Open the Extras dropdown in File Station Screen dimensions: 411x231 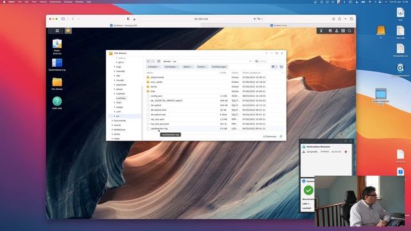point(202,67)
